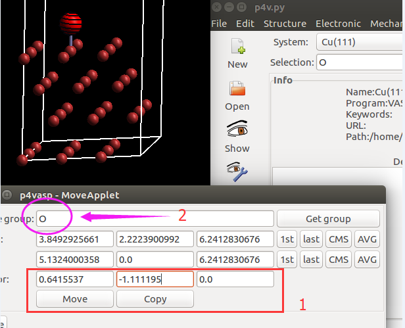This screenshot has height=328, width=405.
Task: Open the Structure menu
Action: (285, 24)
